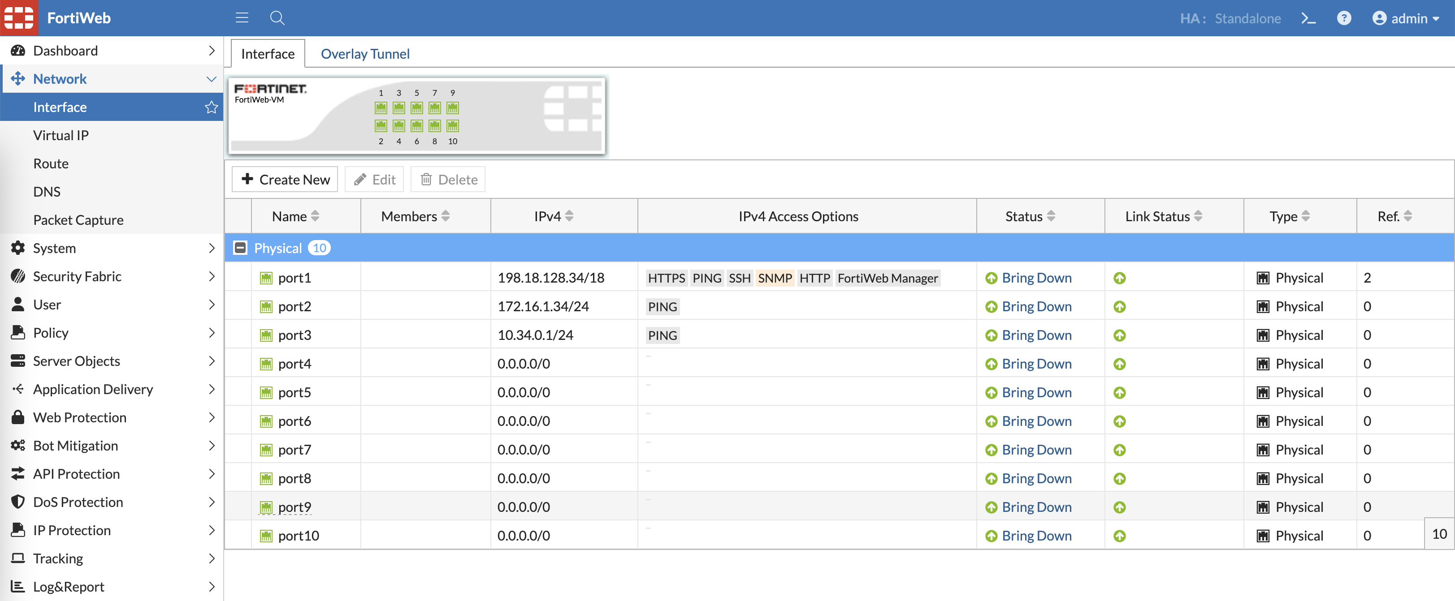Click the hamburger menu icon in header
Image resolution: width=1455 pixels, height=601 pixels.
coord(242,18)
